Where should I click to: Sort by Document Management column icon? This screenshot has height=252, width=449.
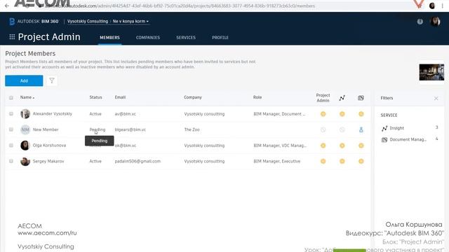click(x=361, y=98)
